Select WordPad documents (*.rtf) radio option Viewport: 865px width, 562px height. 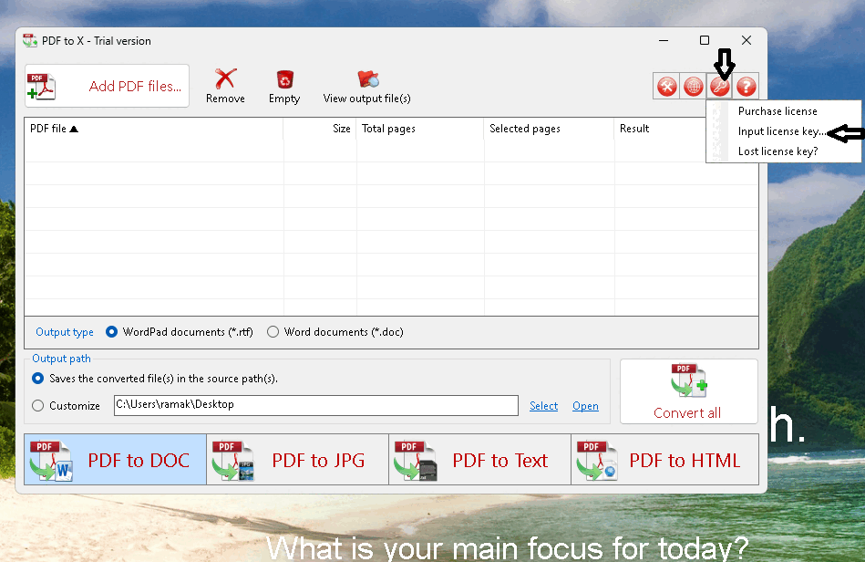pos(112,332)
